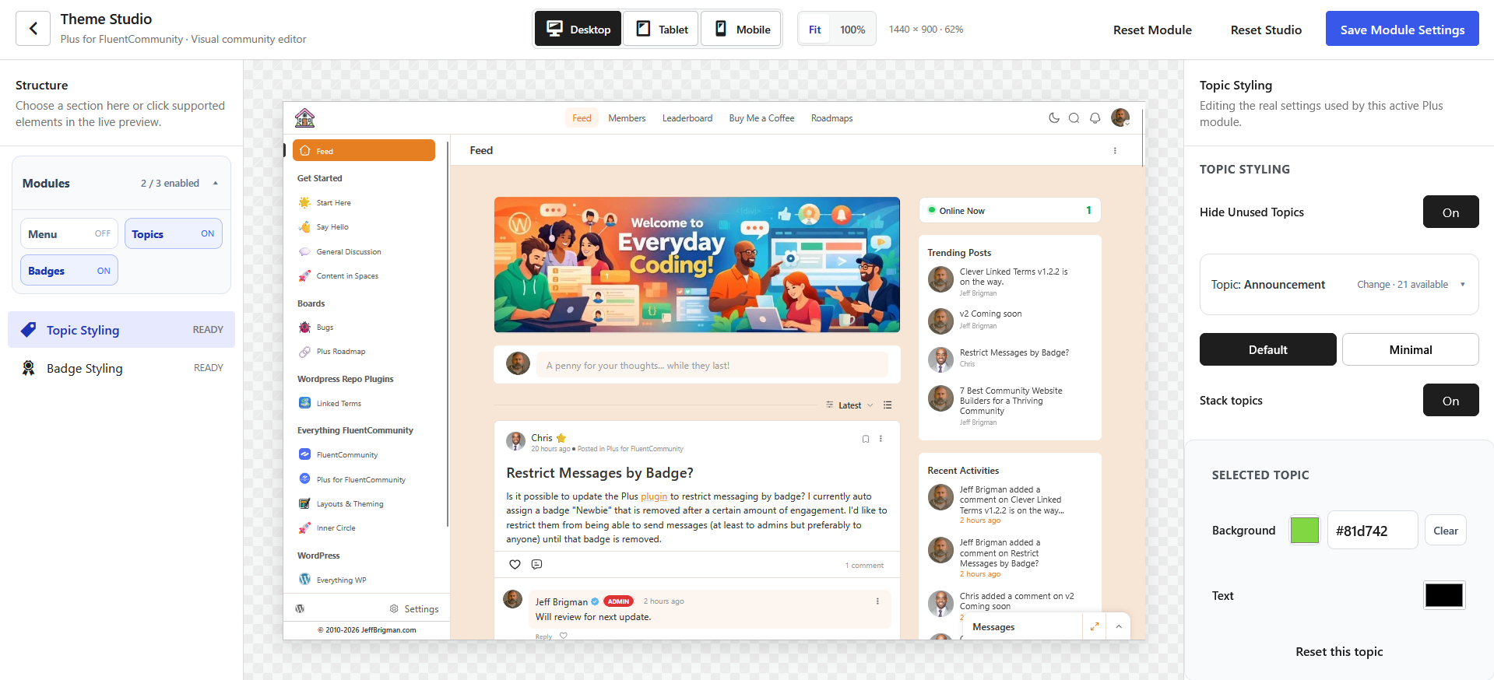Click the #81d742 hex color field

(1373, 530)
